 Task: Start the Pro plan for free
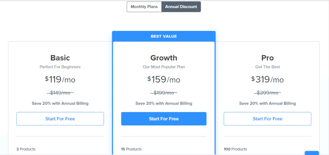tap(268, 119)
